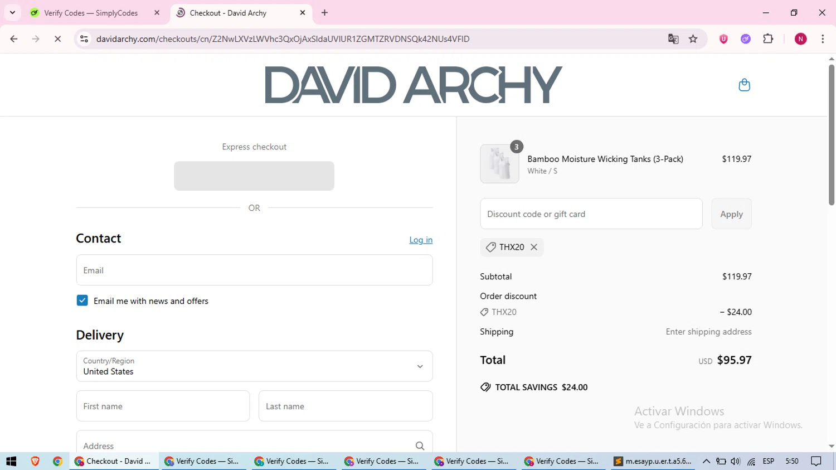Close the Checkout - David Archy tab
This screenshot has width=836, height=470.
(x=303, y=13)
